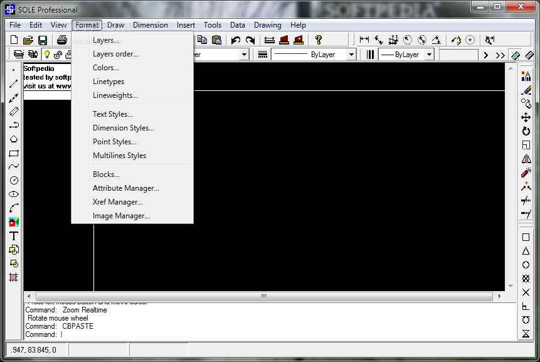
Task: Select the linear dimension tool
Action: (x=364, y=40)
